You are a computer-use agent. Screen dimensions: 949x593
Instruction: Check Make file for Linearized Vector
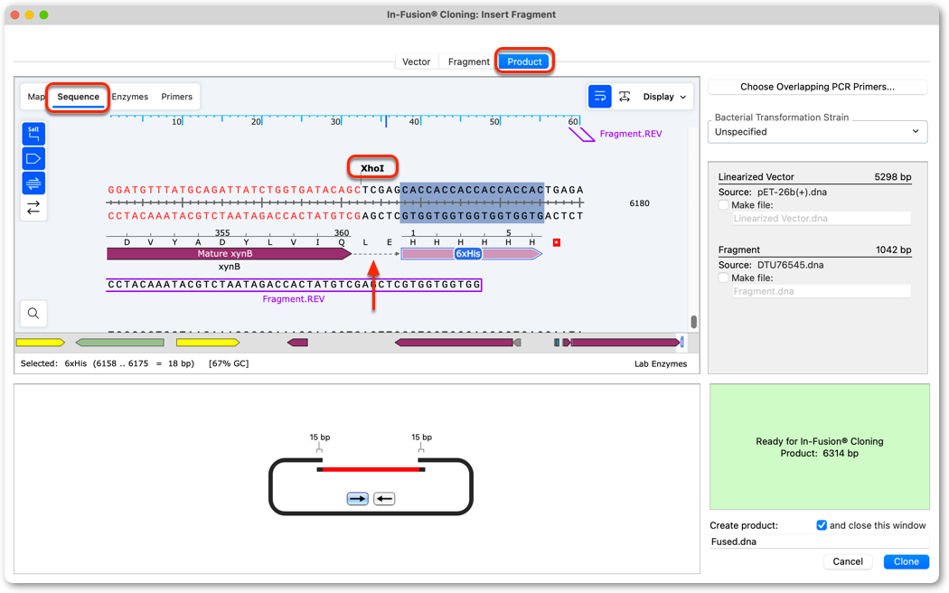(x=723, y=205)
